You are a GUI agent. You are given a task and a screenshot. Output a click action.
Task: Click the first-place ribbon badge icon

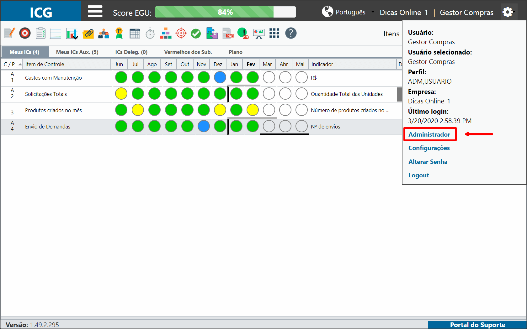click(119, 33)
